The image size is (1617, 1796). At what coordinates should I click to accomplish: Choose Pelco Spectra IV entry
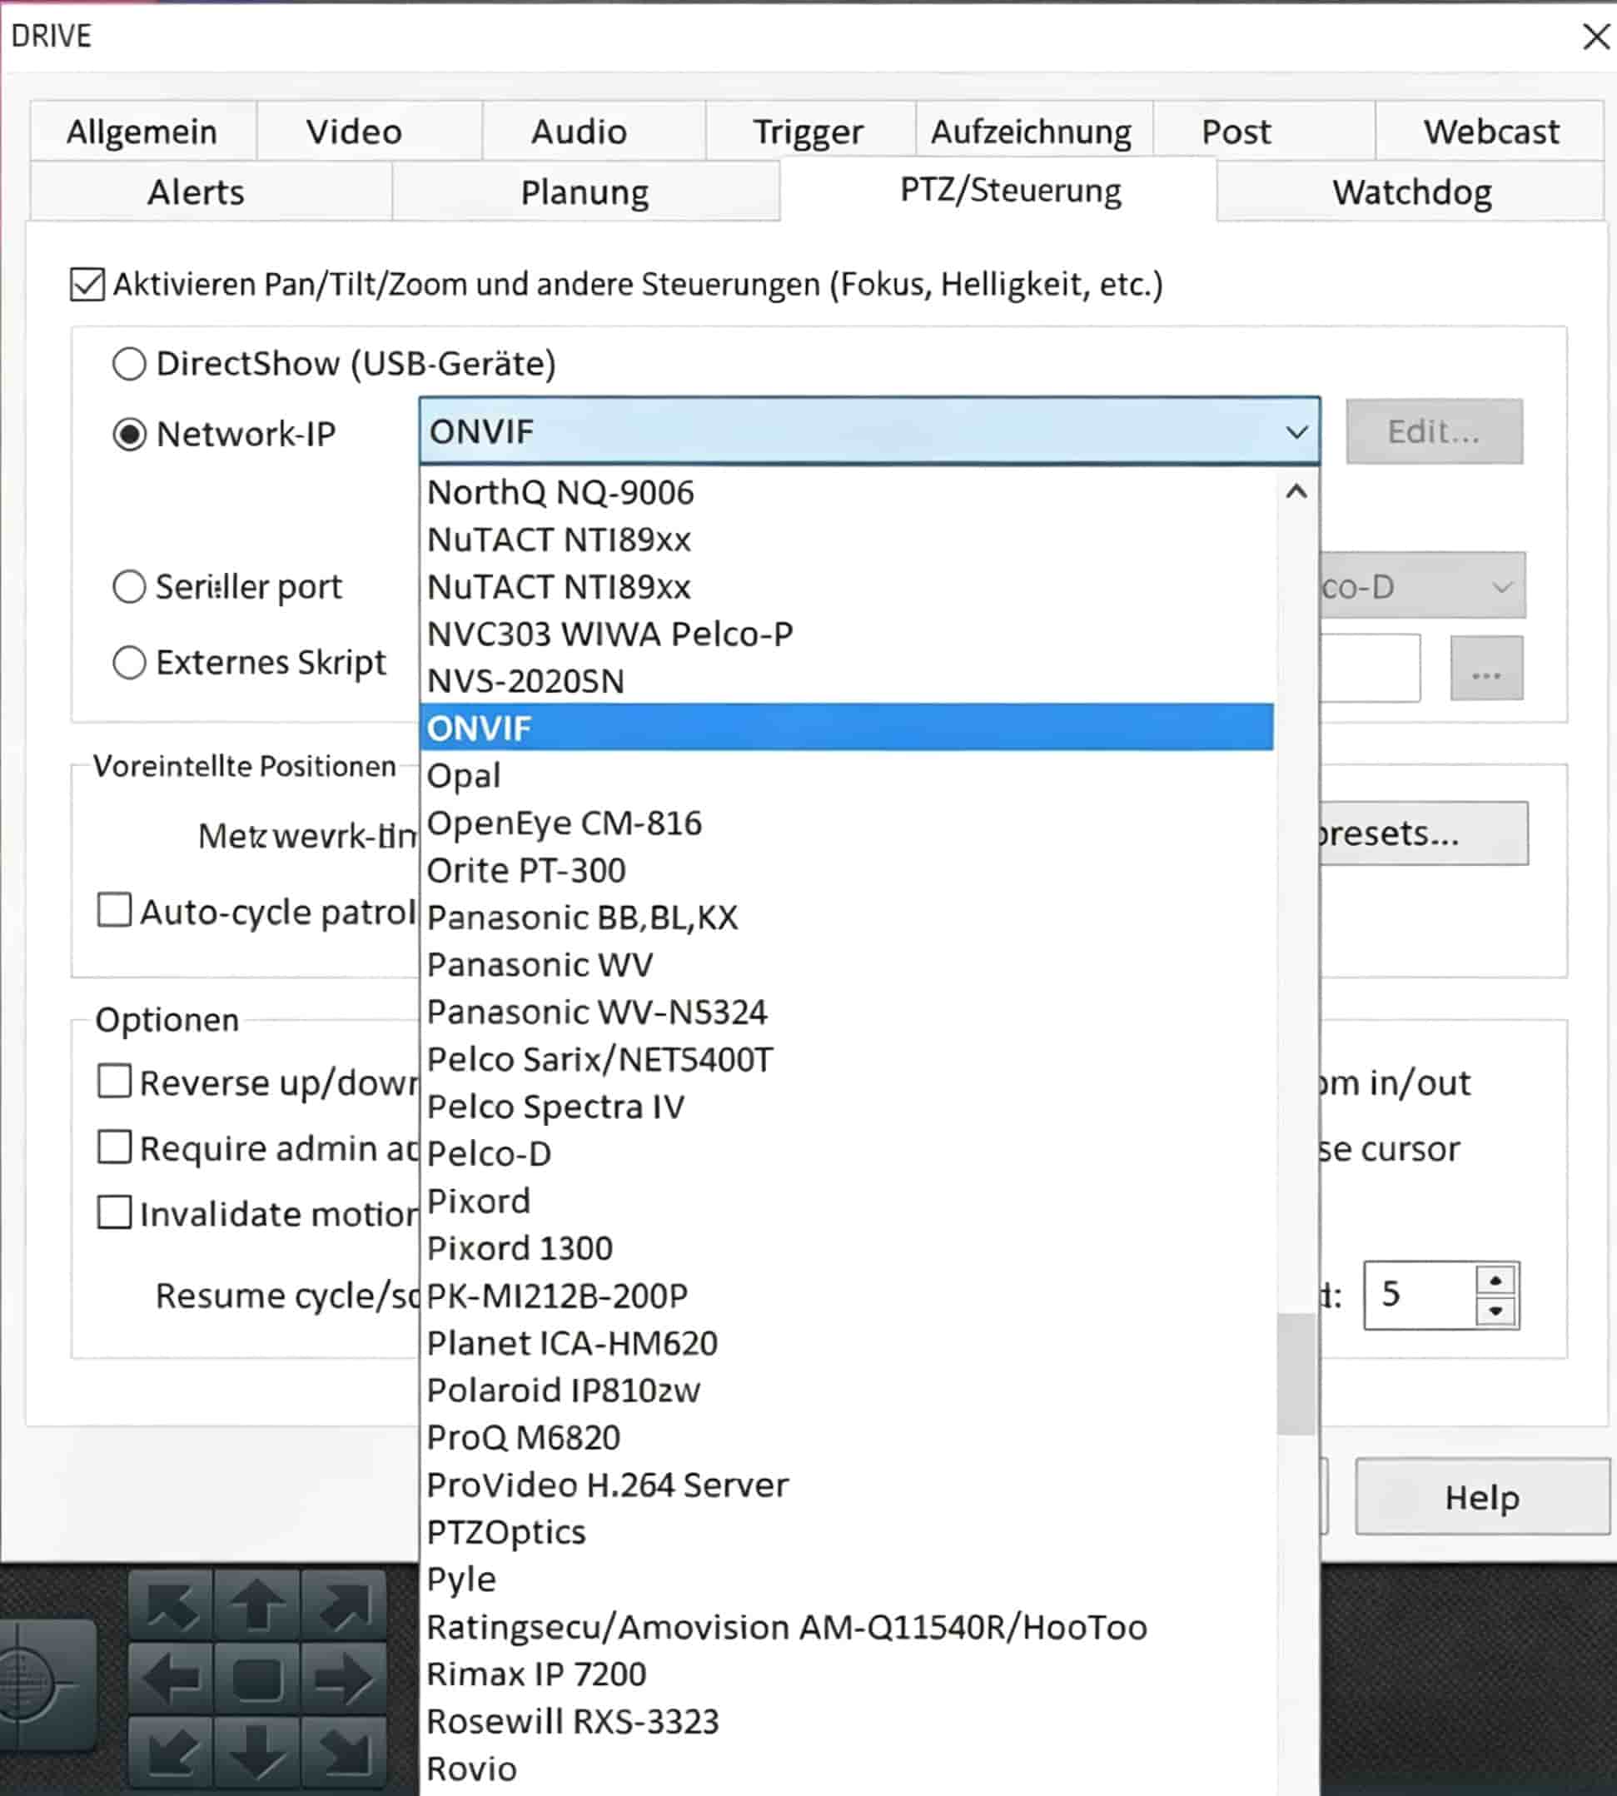pos(847,1107)
